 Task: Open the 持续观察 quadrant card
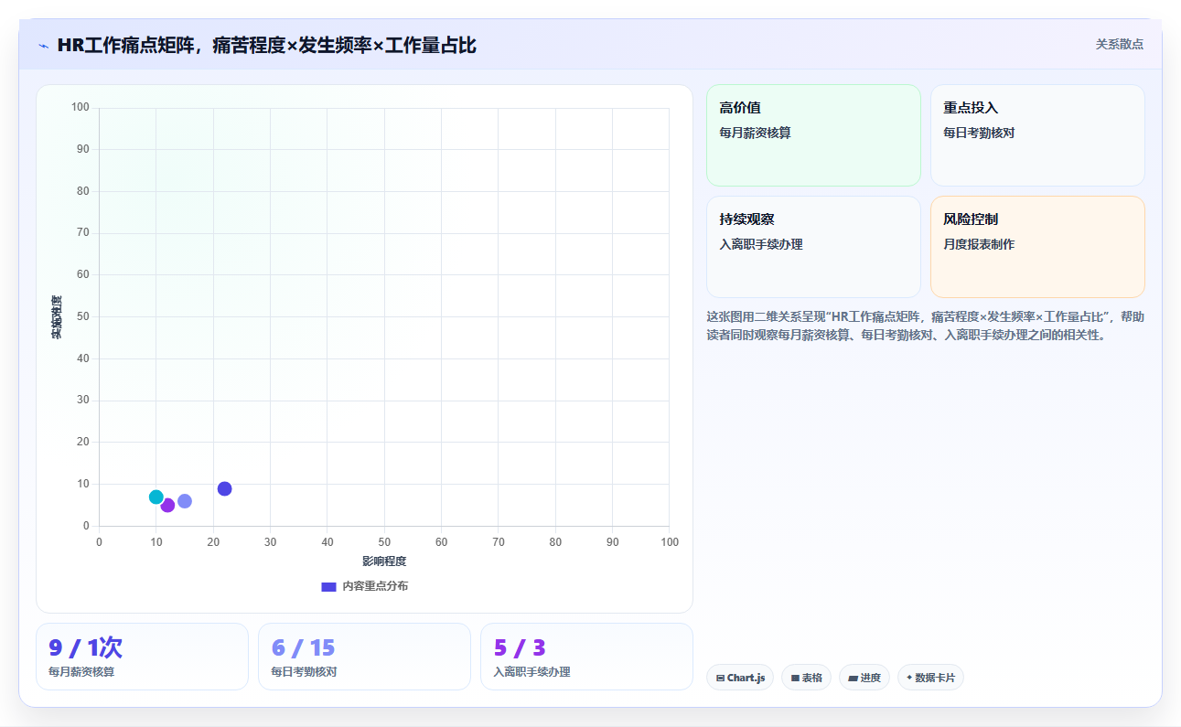click(813, 247)
